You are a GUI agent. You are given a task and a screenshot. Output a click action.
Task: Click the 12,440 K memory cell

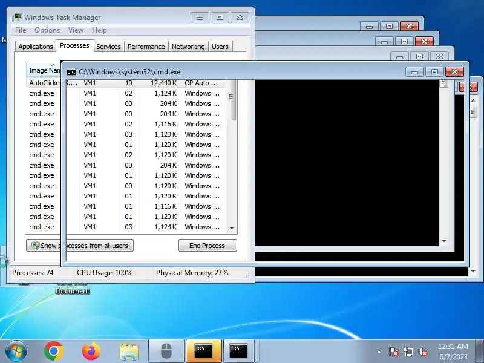[x=163, y=83]
